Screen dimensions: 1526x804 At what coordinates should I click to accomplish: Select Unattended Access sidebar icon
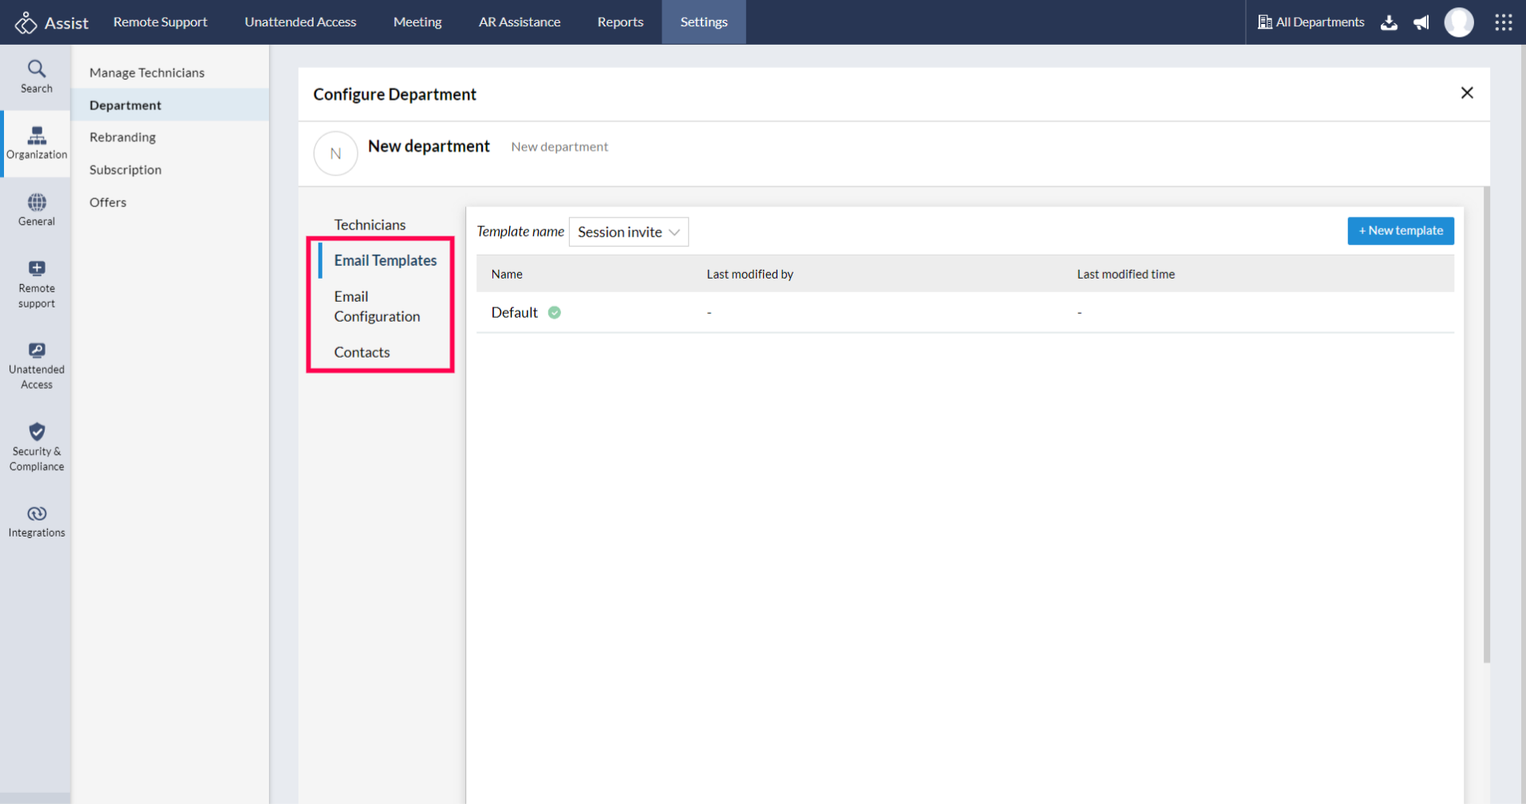click(x=37, y=351)
